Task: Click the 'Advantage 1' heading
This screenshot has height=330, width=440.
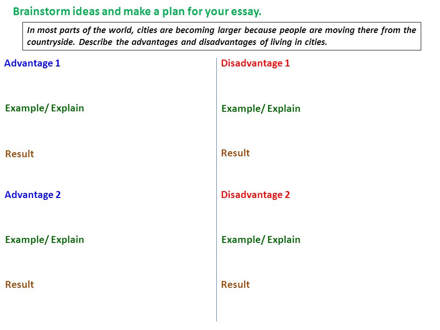Action: 32,63
